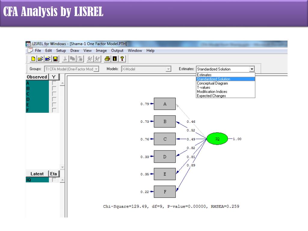Toggle the Y checkbox for observed variable D
Screen dimensions: 308x231
[x=54, y=99]
